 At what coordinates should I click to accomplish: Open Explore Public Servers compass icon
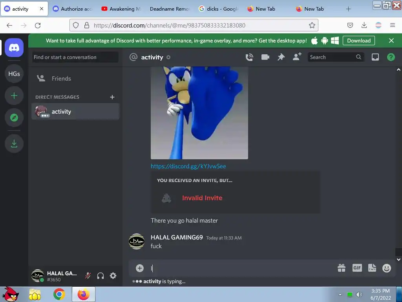click(14, 118)
